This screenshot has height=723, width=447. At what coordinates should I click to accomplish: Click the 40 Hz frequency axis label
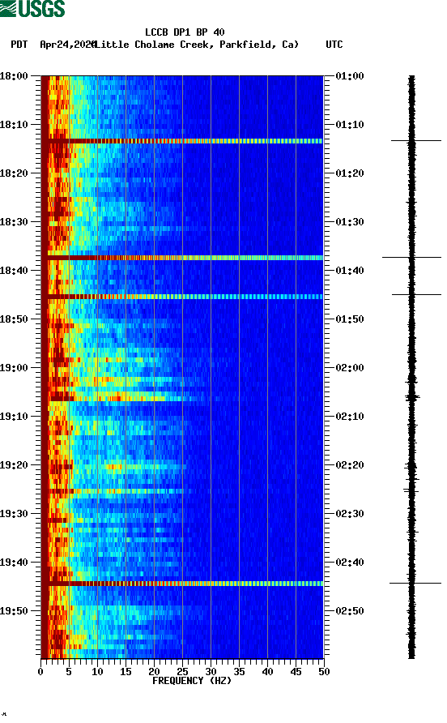(x=267, y=672)
